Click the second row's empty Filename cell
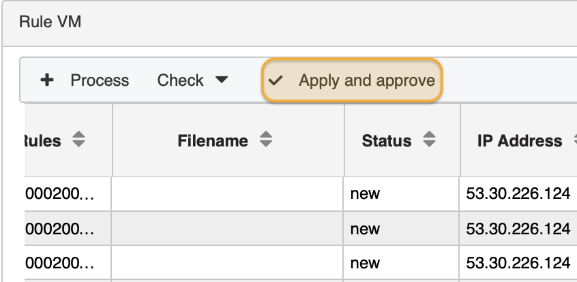The height and width of the screenshot is (282, 577). point(228,229)
